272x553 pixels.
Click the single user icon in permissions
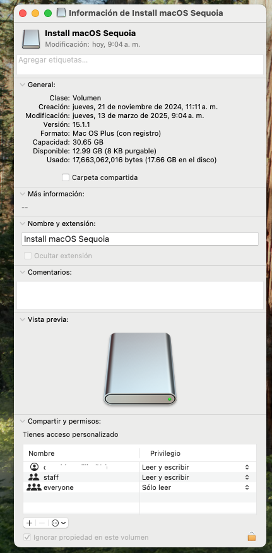click(34, 467)
